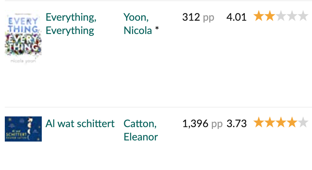Click the 1,396 pp page count
The height and width of the screenshot is (170, 312).
[x=202, y=123]
